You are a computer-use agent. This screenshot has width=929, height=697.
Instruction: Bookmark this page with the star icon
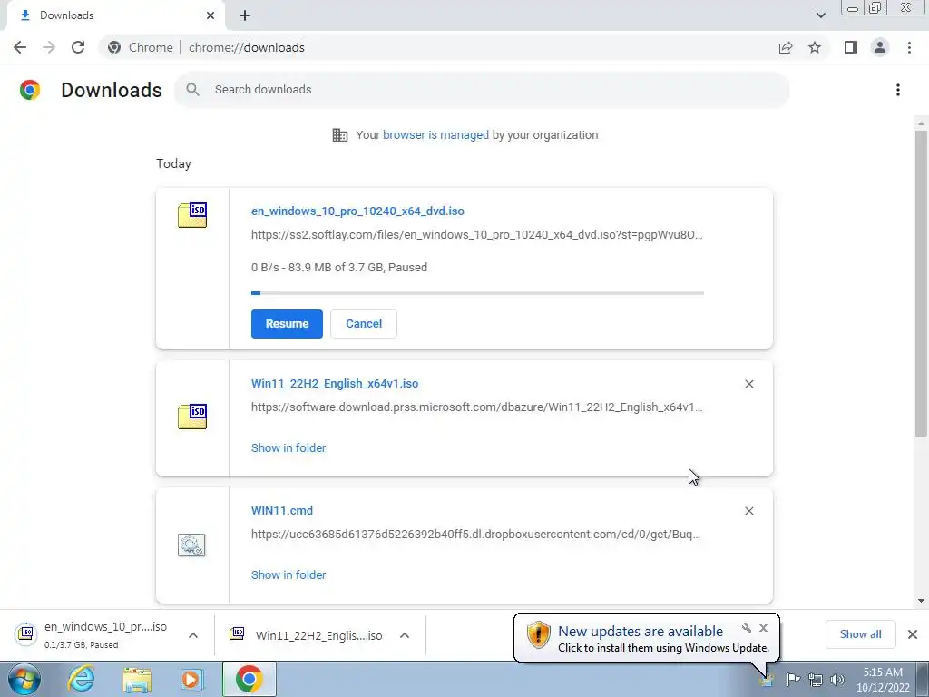815,47
